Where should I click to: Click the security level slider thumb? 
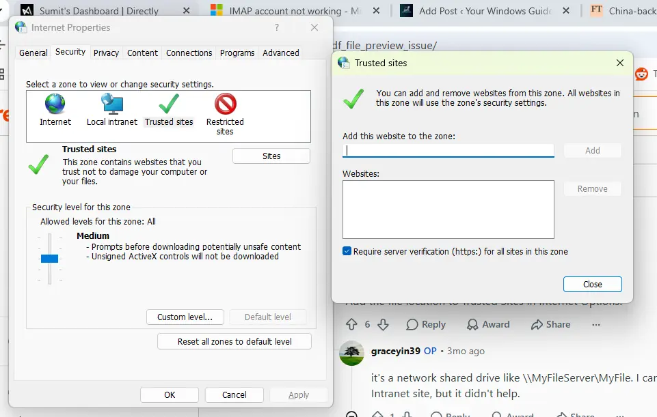pyautogui.click(x=49, y=259)
